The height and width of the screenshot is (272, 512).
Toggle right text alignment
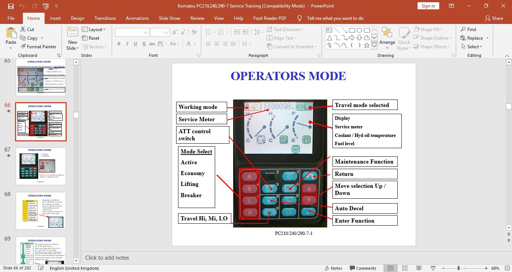225,44
